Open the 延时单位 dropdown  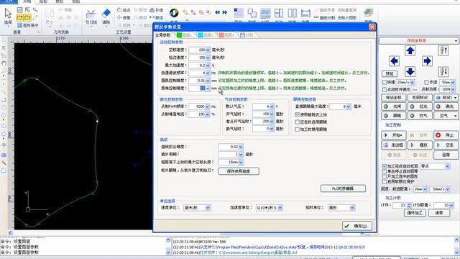[x=352, y=208]
